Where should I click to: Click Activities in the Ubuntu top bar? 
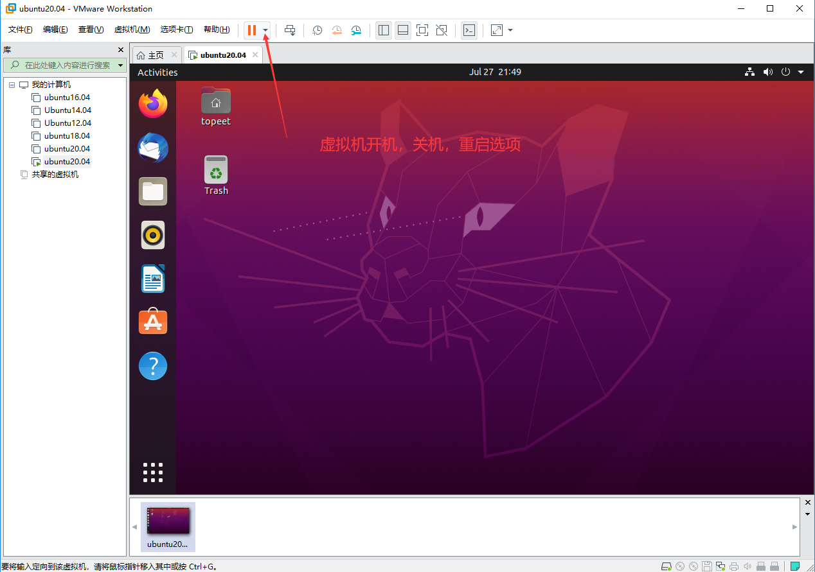coord(157,73)
